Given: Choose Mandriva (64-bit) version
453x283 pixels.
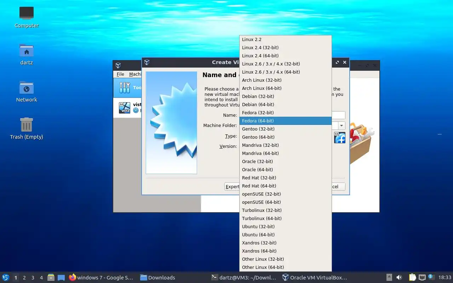Looking at the screenshot, I should pyautogui.click(x=286, y=153).
